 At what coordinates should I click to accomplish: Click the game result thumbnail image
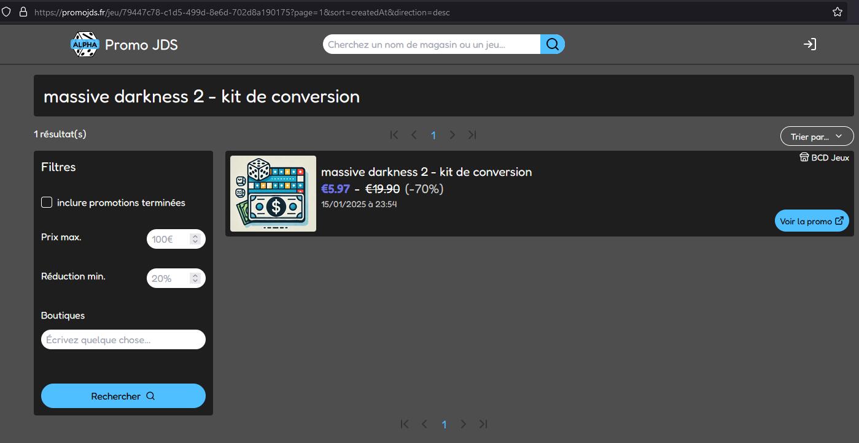tap(273, 194)
